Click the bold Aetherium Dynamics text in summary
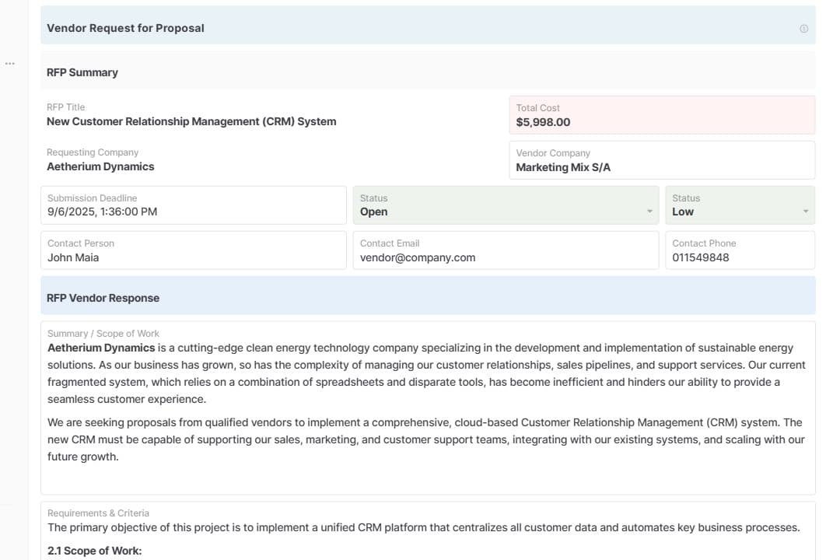Screen dimensions: 840x560 pos(101,348)
